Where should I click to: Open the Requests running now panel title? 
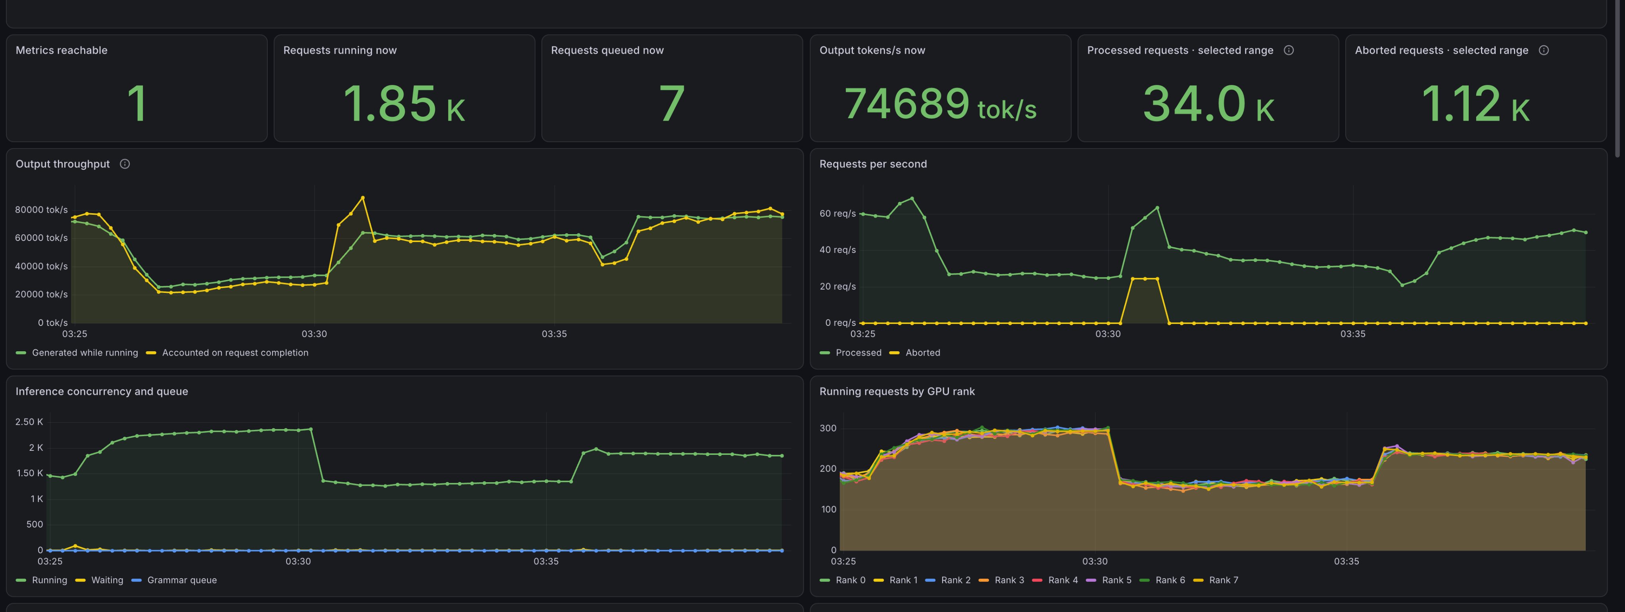point(340,50)
